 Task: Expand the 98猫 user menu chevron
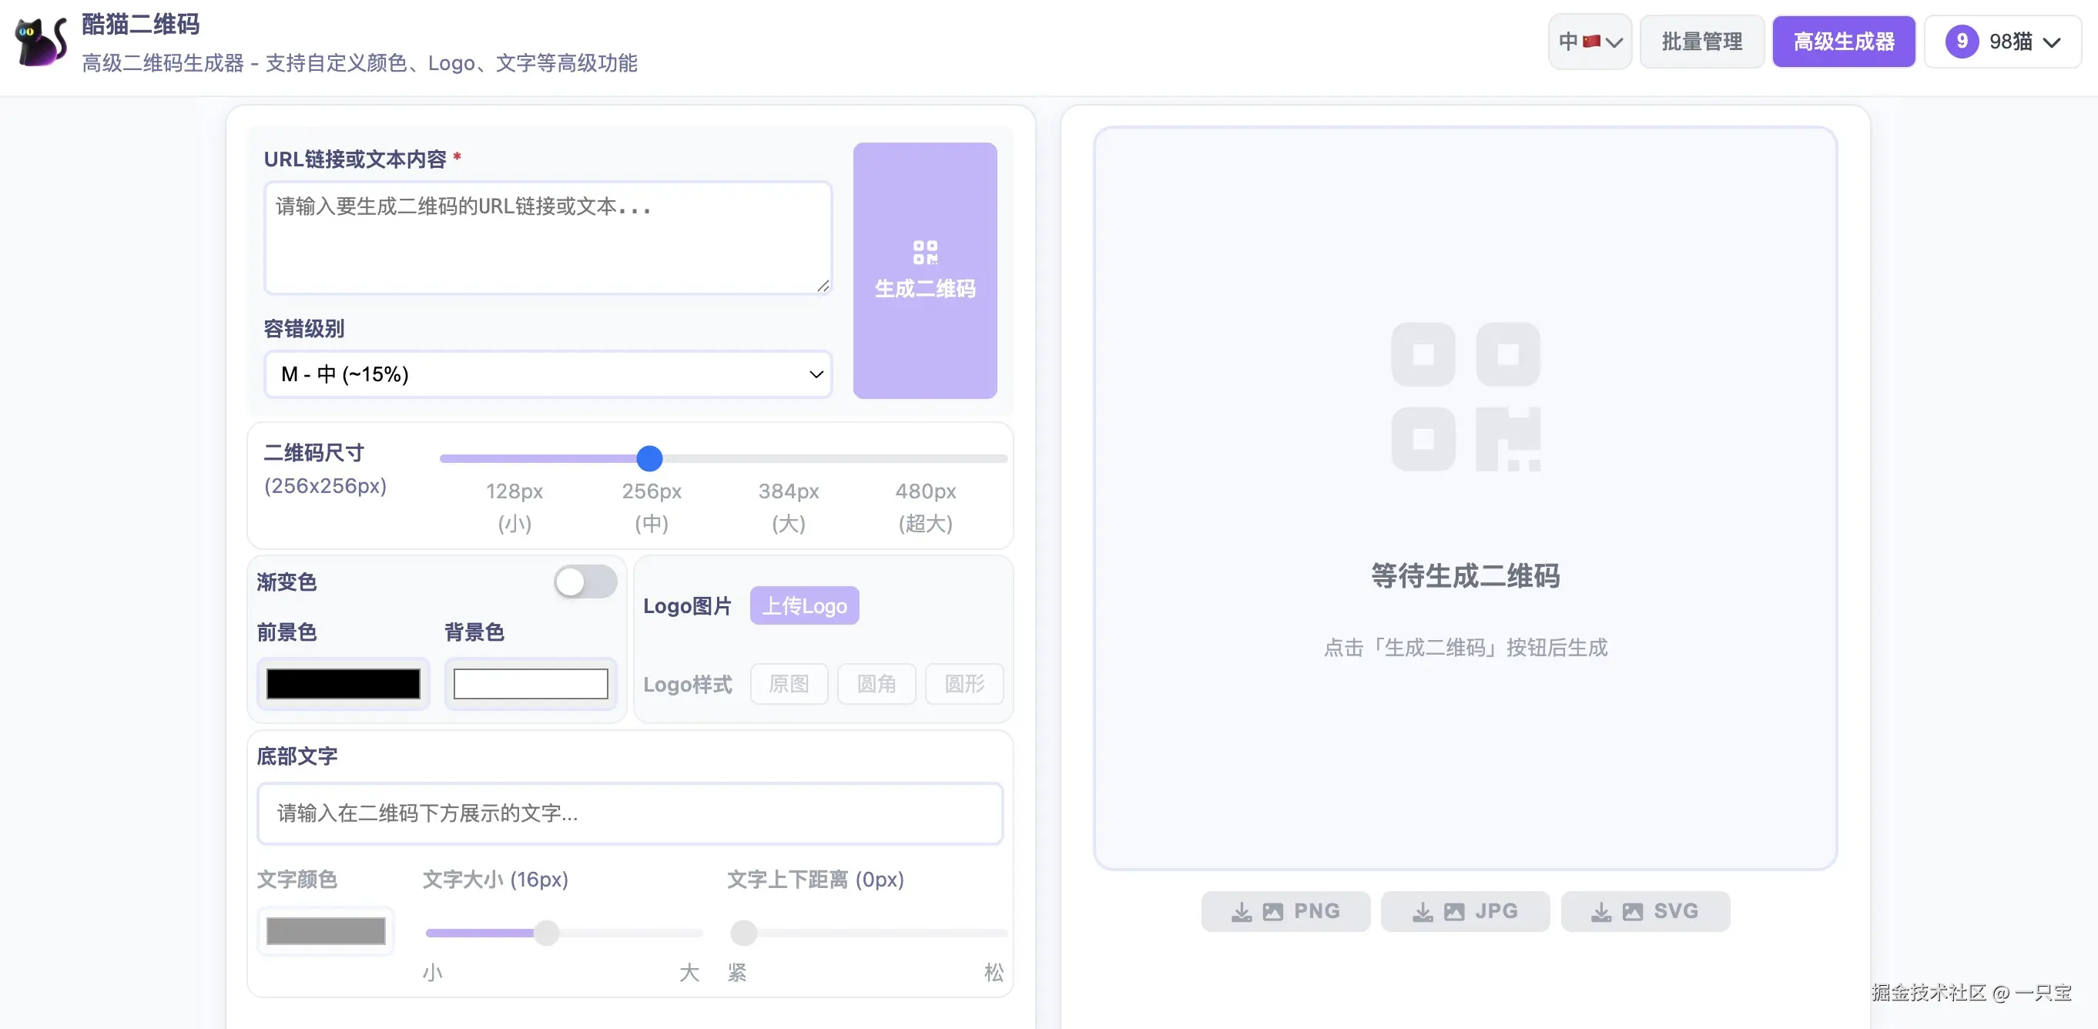(2053, 42)
